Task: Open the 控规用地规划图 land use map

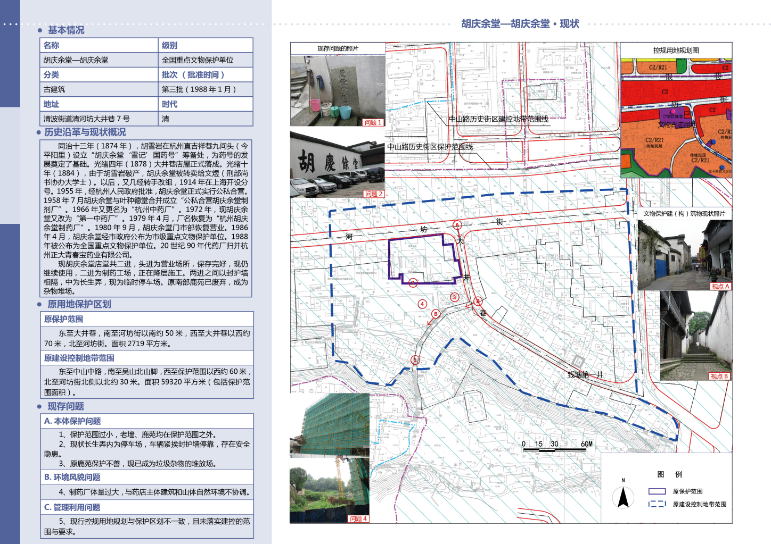Action: (x=676, y=118)
